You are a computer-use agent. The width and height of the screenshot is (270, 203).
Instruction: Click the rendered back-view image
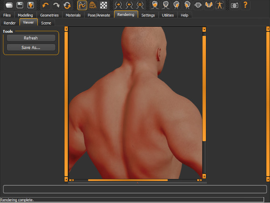point(135,103)
